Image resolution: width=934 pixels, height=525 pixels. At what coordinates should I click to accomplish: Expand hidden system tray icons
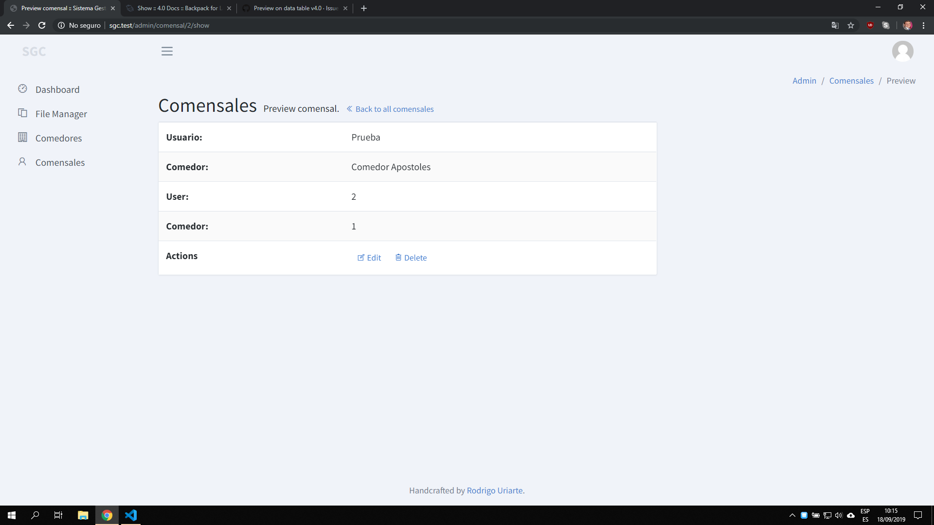point(792,515)
